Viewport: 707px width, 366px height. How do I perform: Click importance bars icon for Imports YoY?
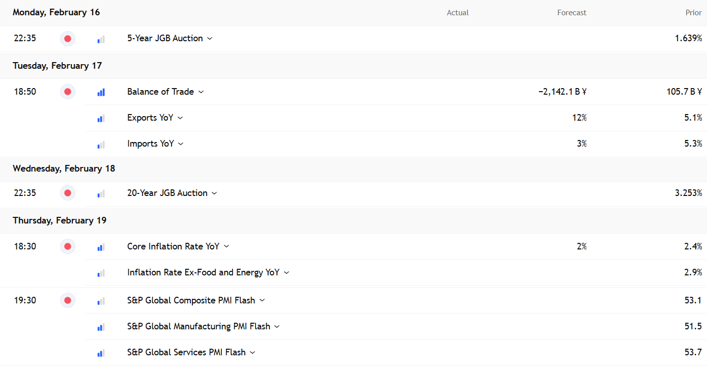point(101,144)
